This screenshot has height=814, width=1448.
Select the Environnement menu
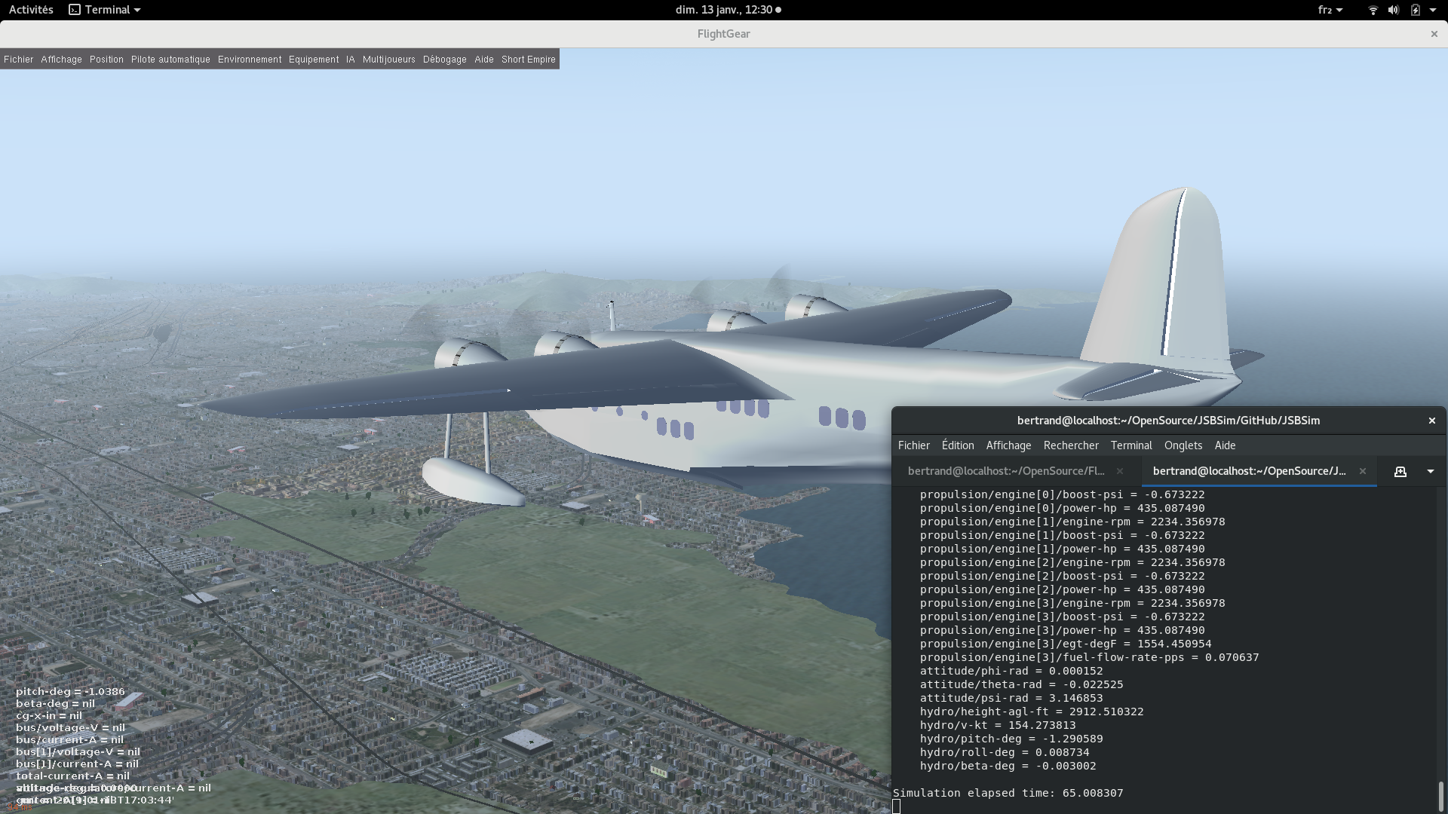pyautogui.click(x=250, y=60)
